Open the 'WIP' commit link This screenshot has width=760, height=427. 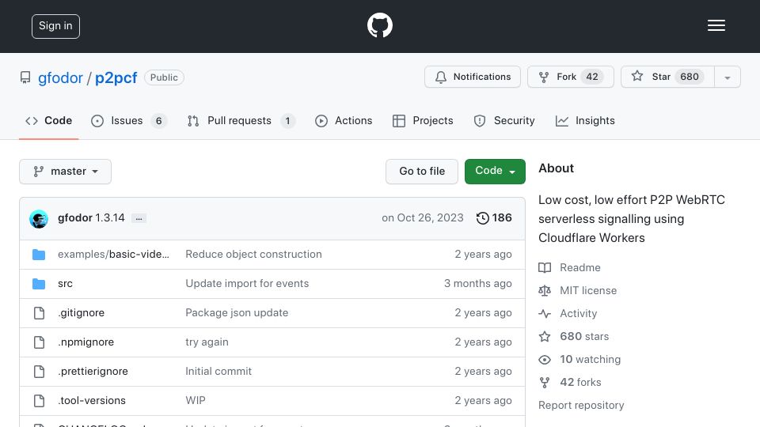click(x=196, y=400)
